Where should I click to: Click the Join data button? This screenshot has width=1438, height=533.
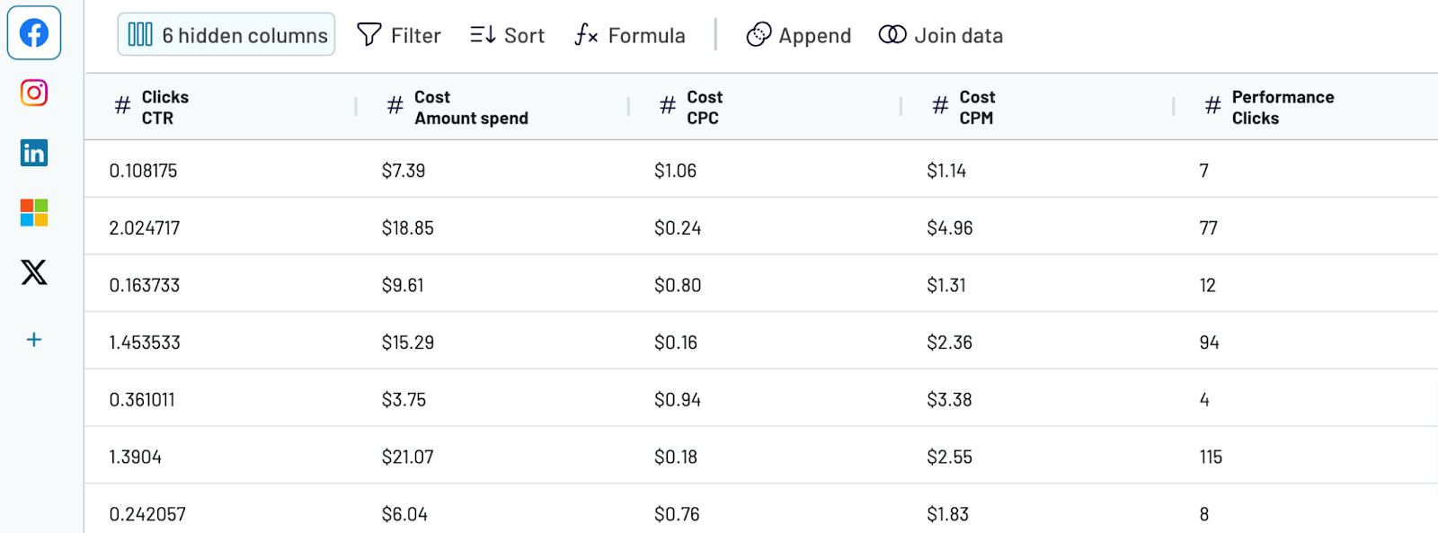(x=941, y=35)
